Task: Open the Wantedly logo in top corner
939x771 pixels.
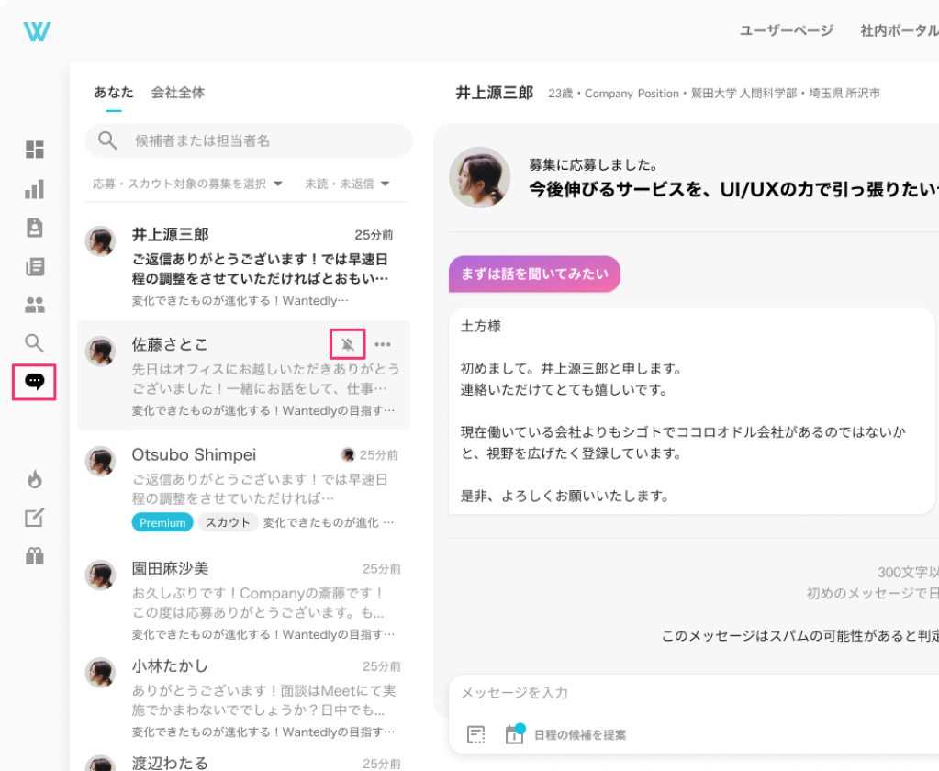Action: pyautogui.click(x=36, y=30)
